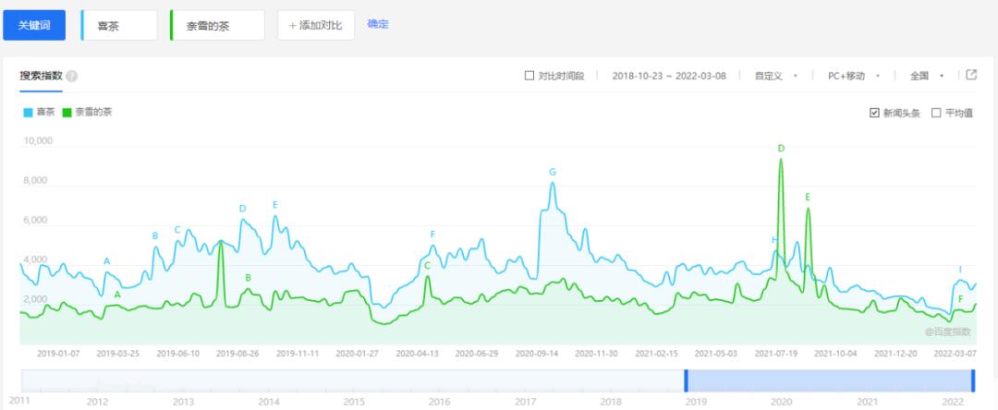Uncheck the 新闻头条 checkbox
Screen dimensions: 998x410
[874, 113]
